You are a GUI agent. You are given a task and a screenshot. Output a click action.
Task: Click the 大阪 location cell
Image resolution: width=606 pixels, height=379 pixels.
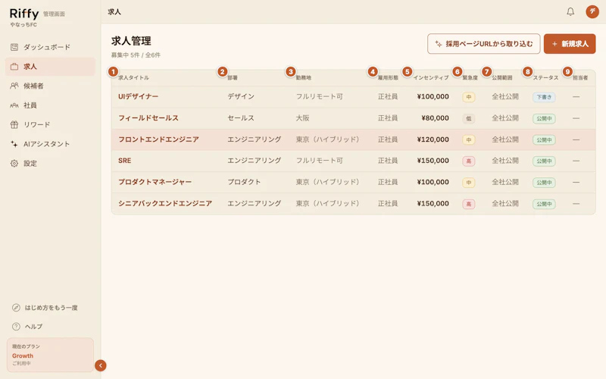[302, 118]
